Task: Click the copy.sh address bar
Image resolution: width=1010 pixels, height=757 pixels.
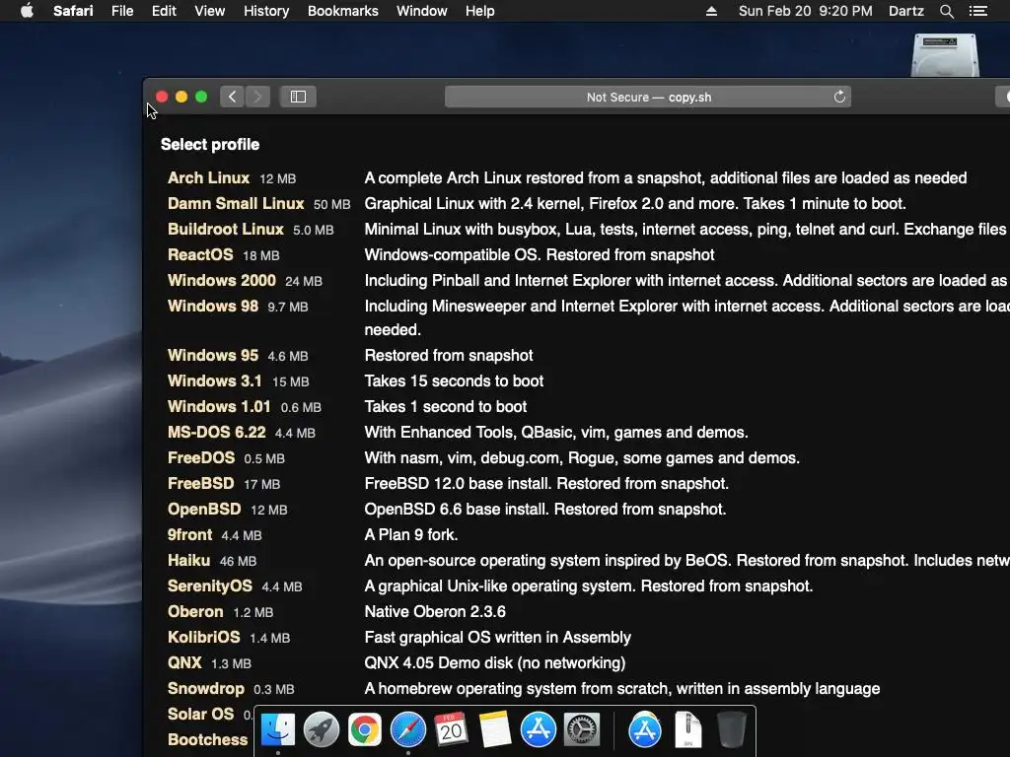Action: click(x=647, y=97)
